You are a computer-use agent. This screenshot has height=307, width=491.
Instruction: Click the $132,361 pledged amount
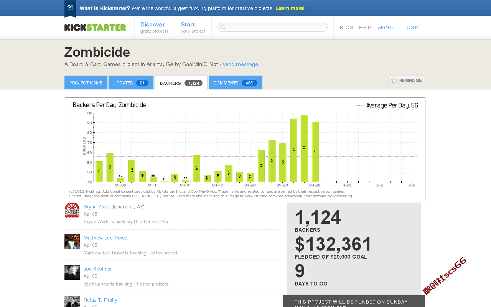333,244
